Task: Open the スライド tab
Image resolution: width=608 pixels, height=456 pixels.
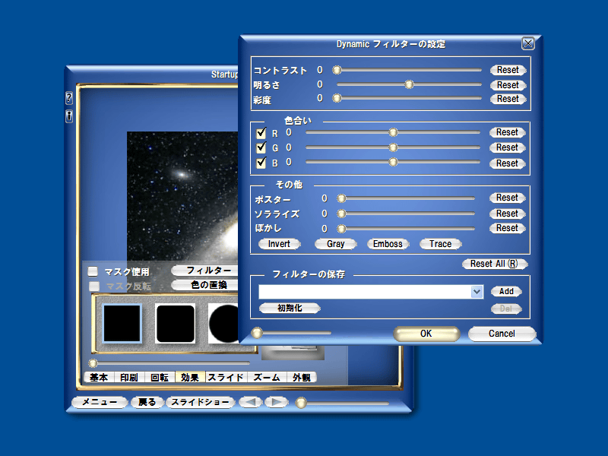Action: pyautogui.click(x=226, y=377)
